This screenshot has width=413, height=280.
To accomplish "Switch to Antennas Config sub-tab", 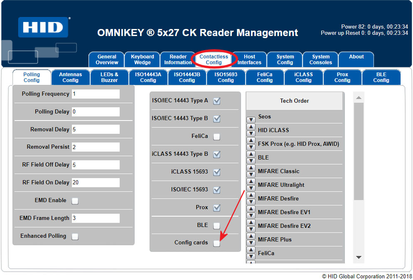I will (70, 77).
